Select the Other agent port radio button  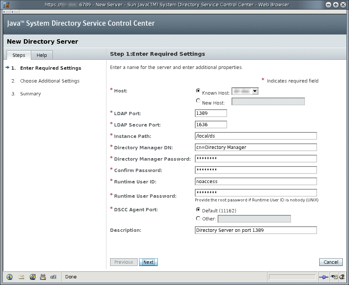(198, 219)
